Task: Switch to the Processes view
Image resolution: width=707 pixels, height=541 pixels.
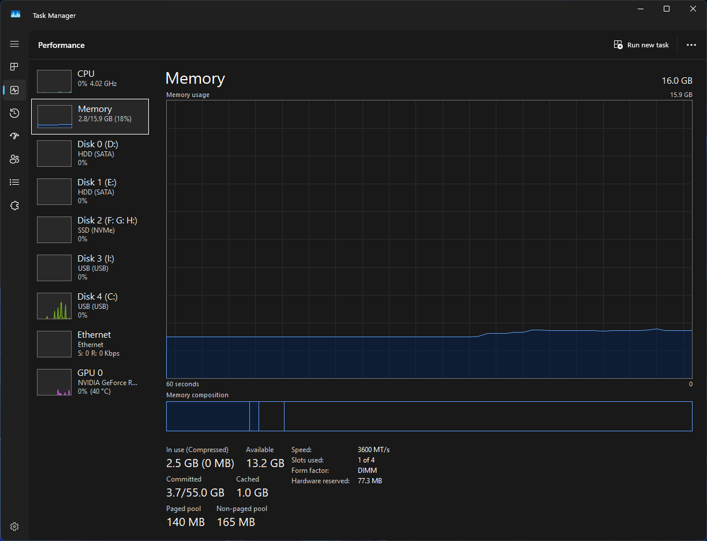Action: [x=14, y=66]
